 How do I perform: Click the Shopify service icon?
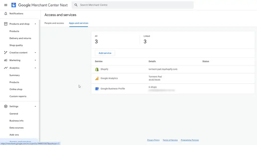click(97, 69)
